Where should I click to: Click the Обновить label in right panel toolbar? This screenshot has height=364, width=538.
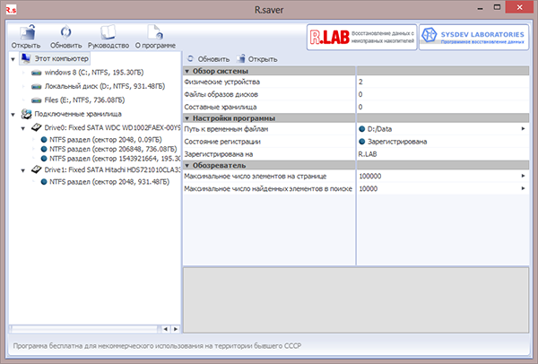point(213,59)
